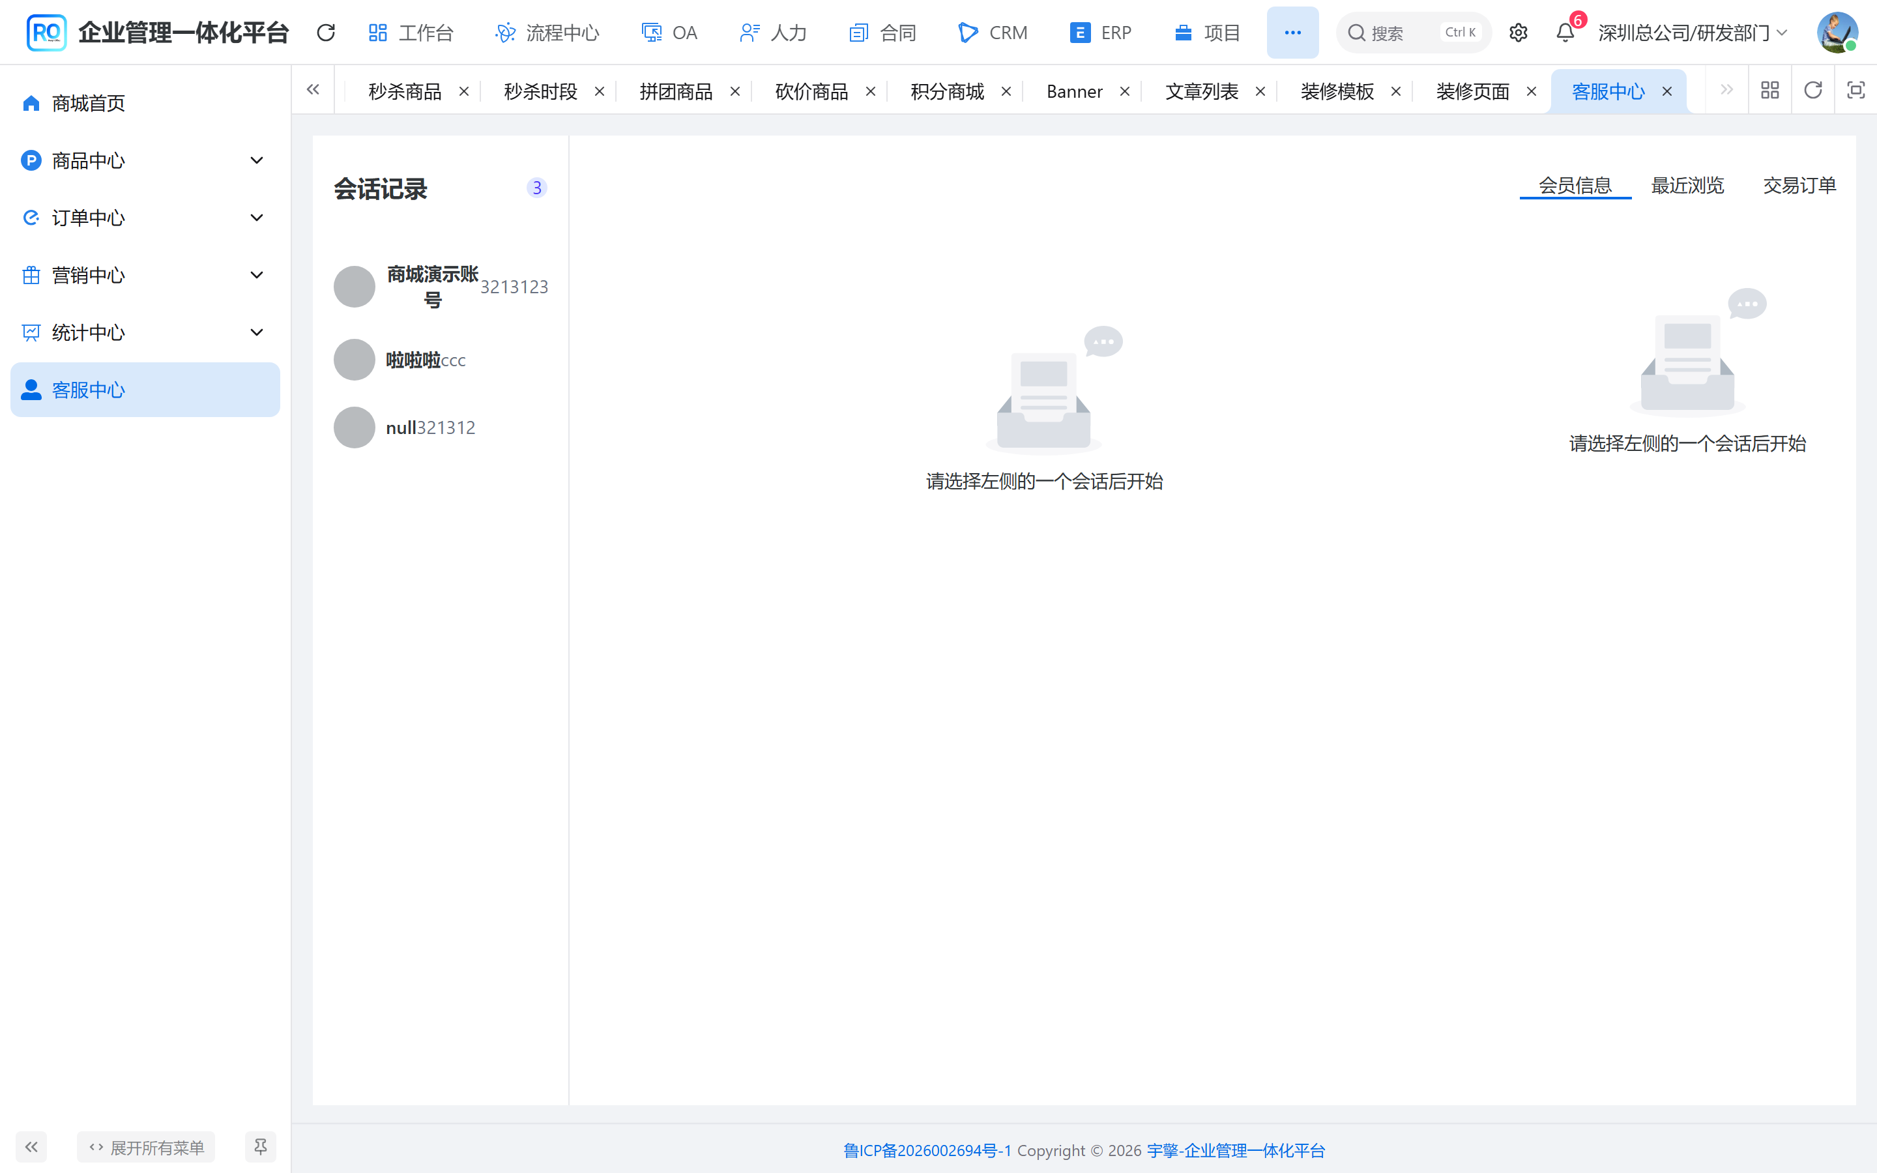Open the 流程中心 top menu
1877x1173 pixels.
pyautogui.click(x=547, y=33)
